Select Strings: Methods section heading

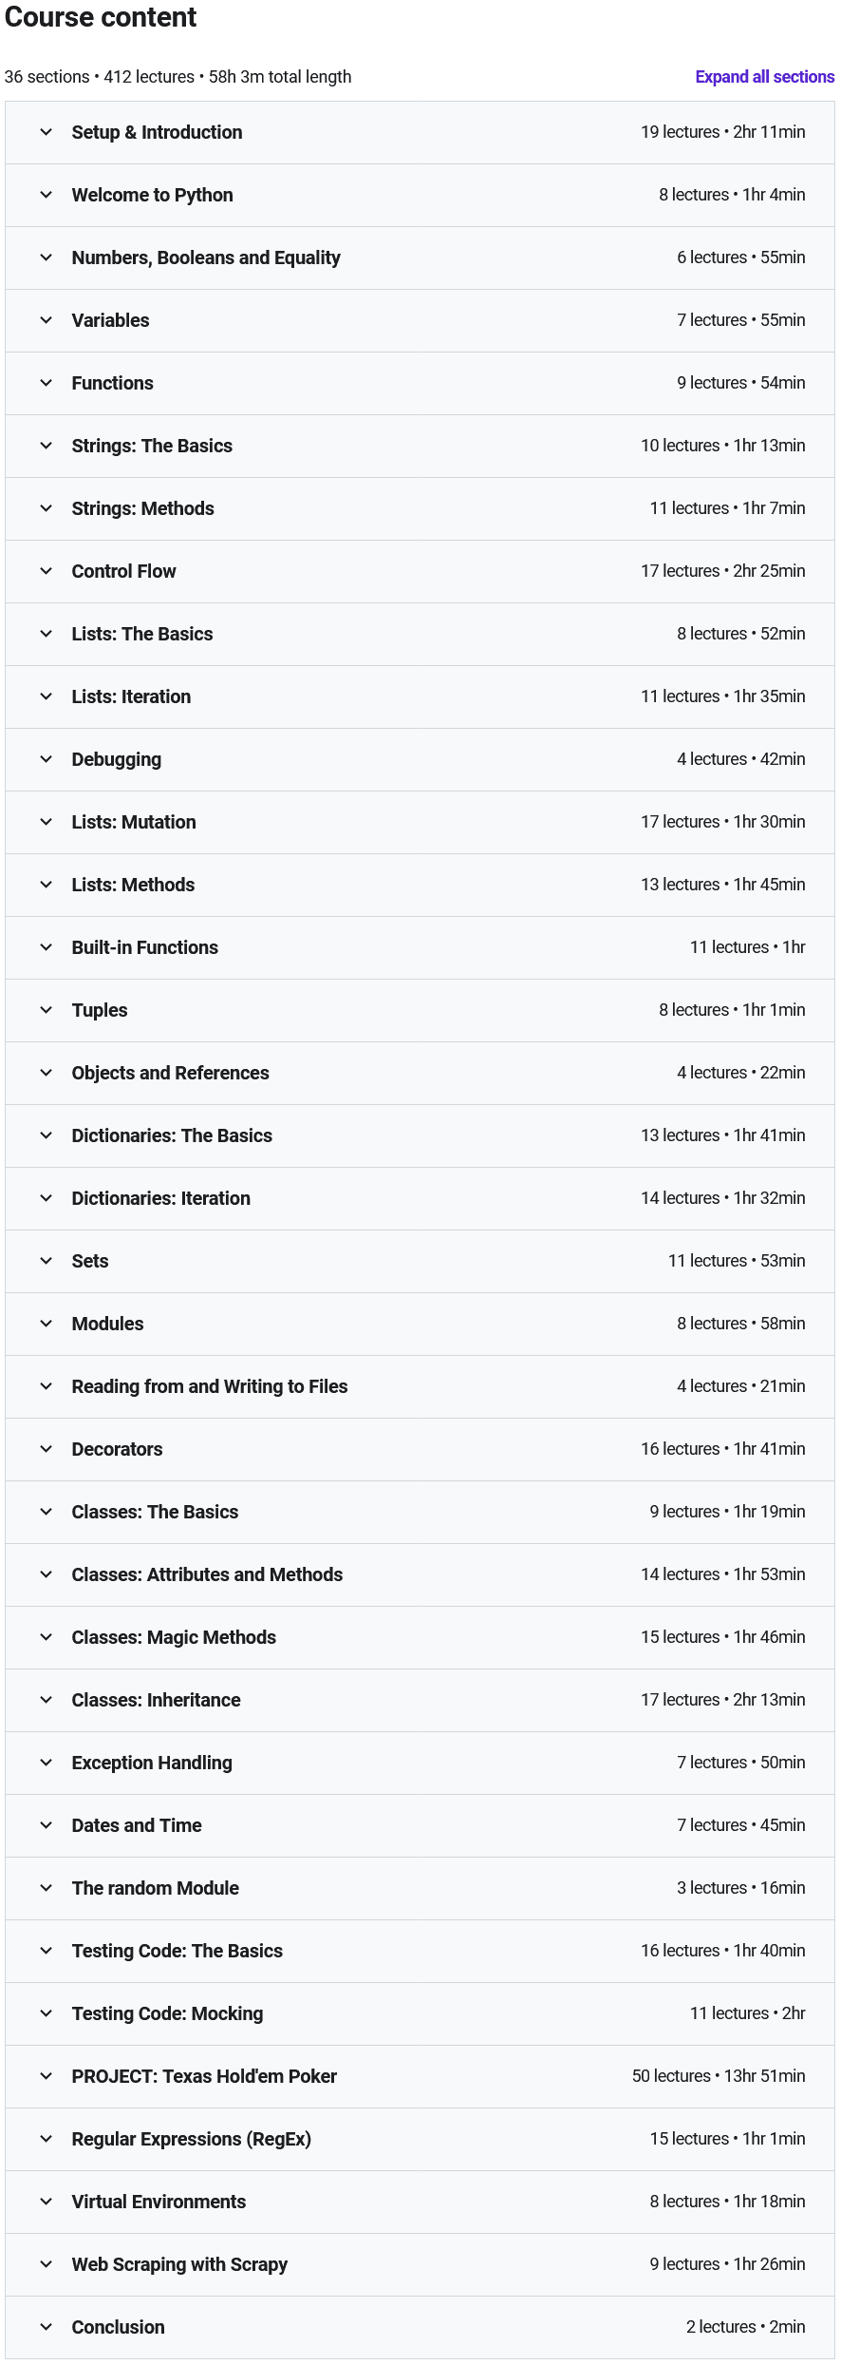pyautogui.click(x=142, y=508)
